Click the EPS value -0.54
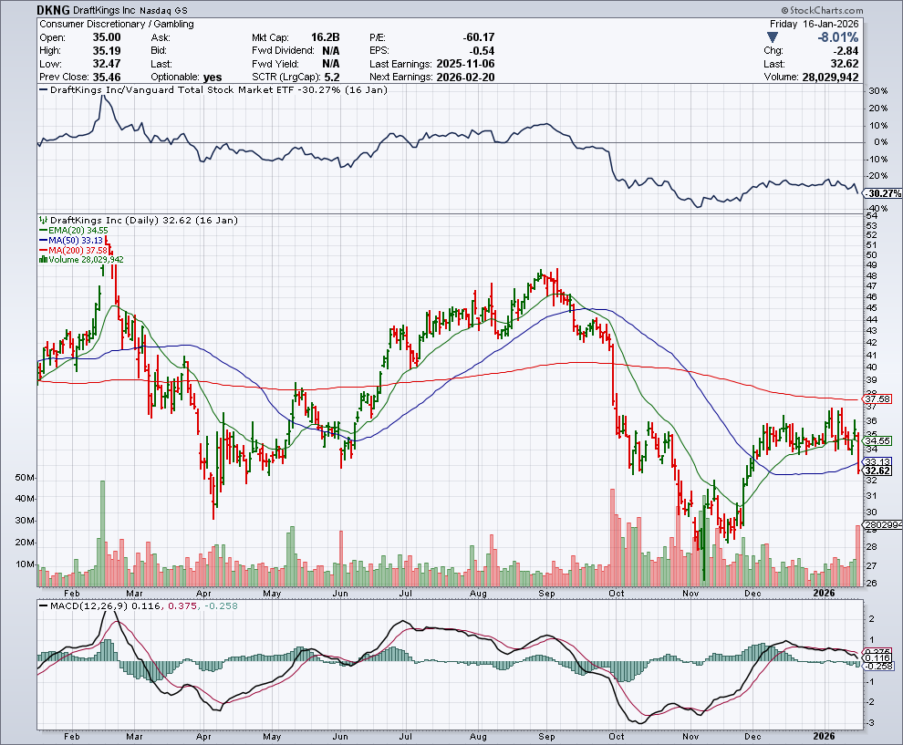 (x=482, y=51)
